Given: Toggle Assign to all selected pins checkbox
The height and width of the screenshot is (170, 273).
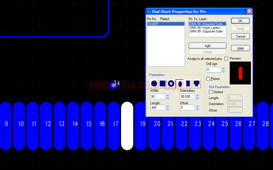Looking at the screenshot, I should [226, 58].
